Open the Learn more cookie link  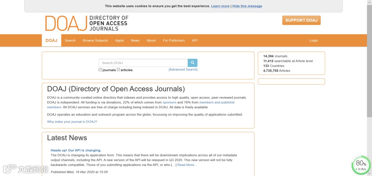pyautogui.click(x=220, y=6)
